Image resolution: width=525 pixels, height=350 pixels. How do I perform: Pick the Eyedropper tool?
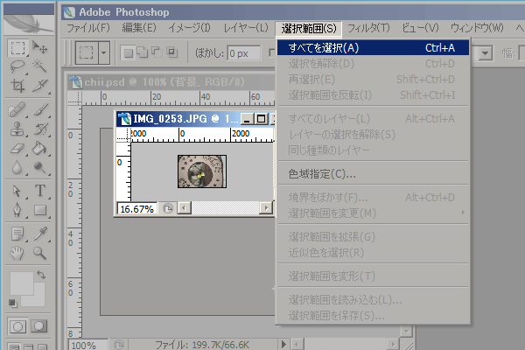[40, 233]
